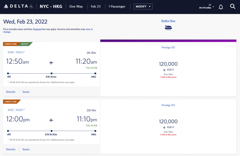Click the search magnifier icon
The width and height of the screenshot is (240, 156).
pyautogui.click(x=233, y=7)
